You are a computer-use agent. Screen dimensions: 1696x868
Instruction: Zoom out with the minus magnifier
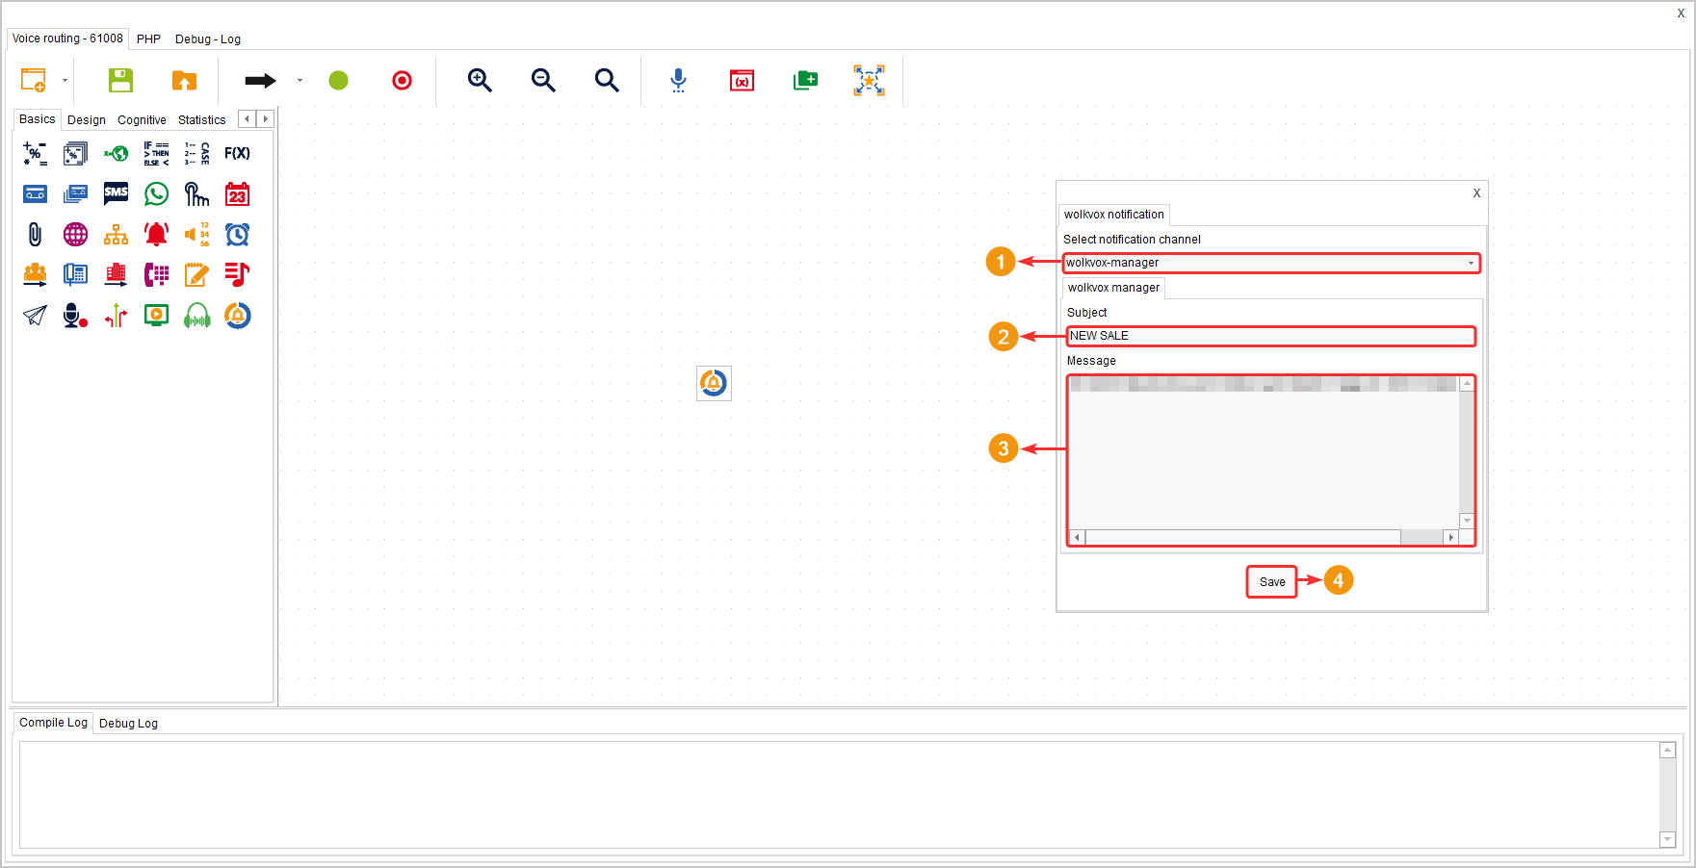[x=543, y=80]
